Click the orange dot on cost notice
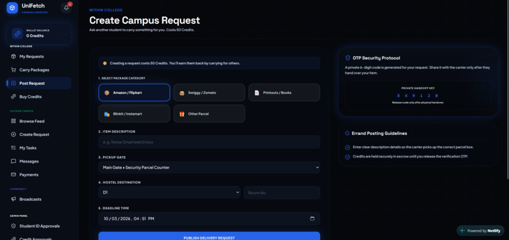 click(105, 63)
